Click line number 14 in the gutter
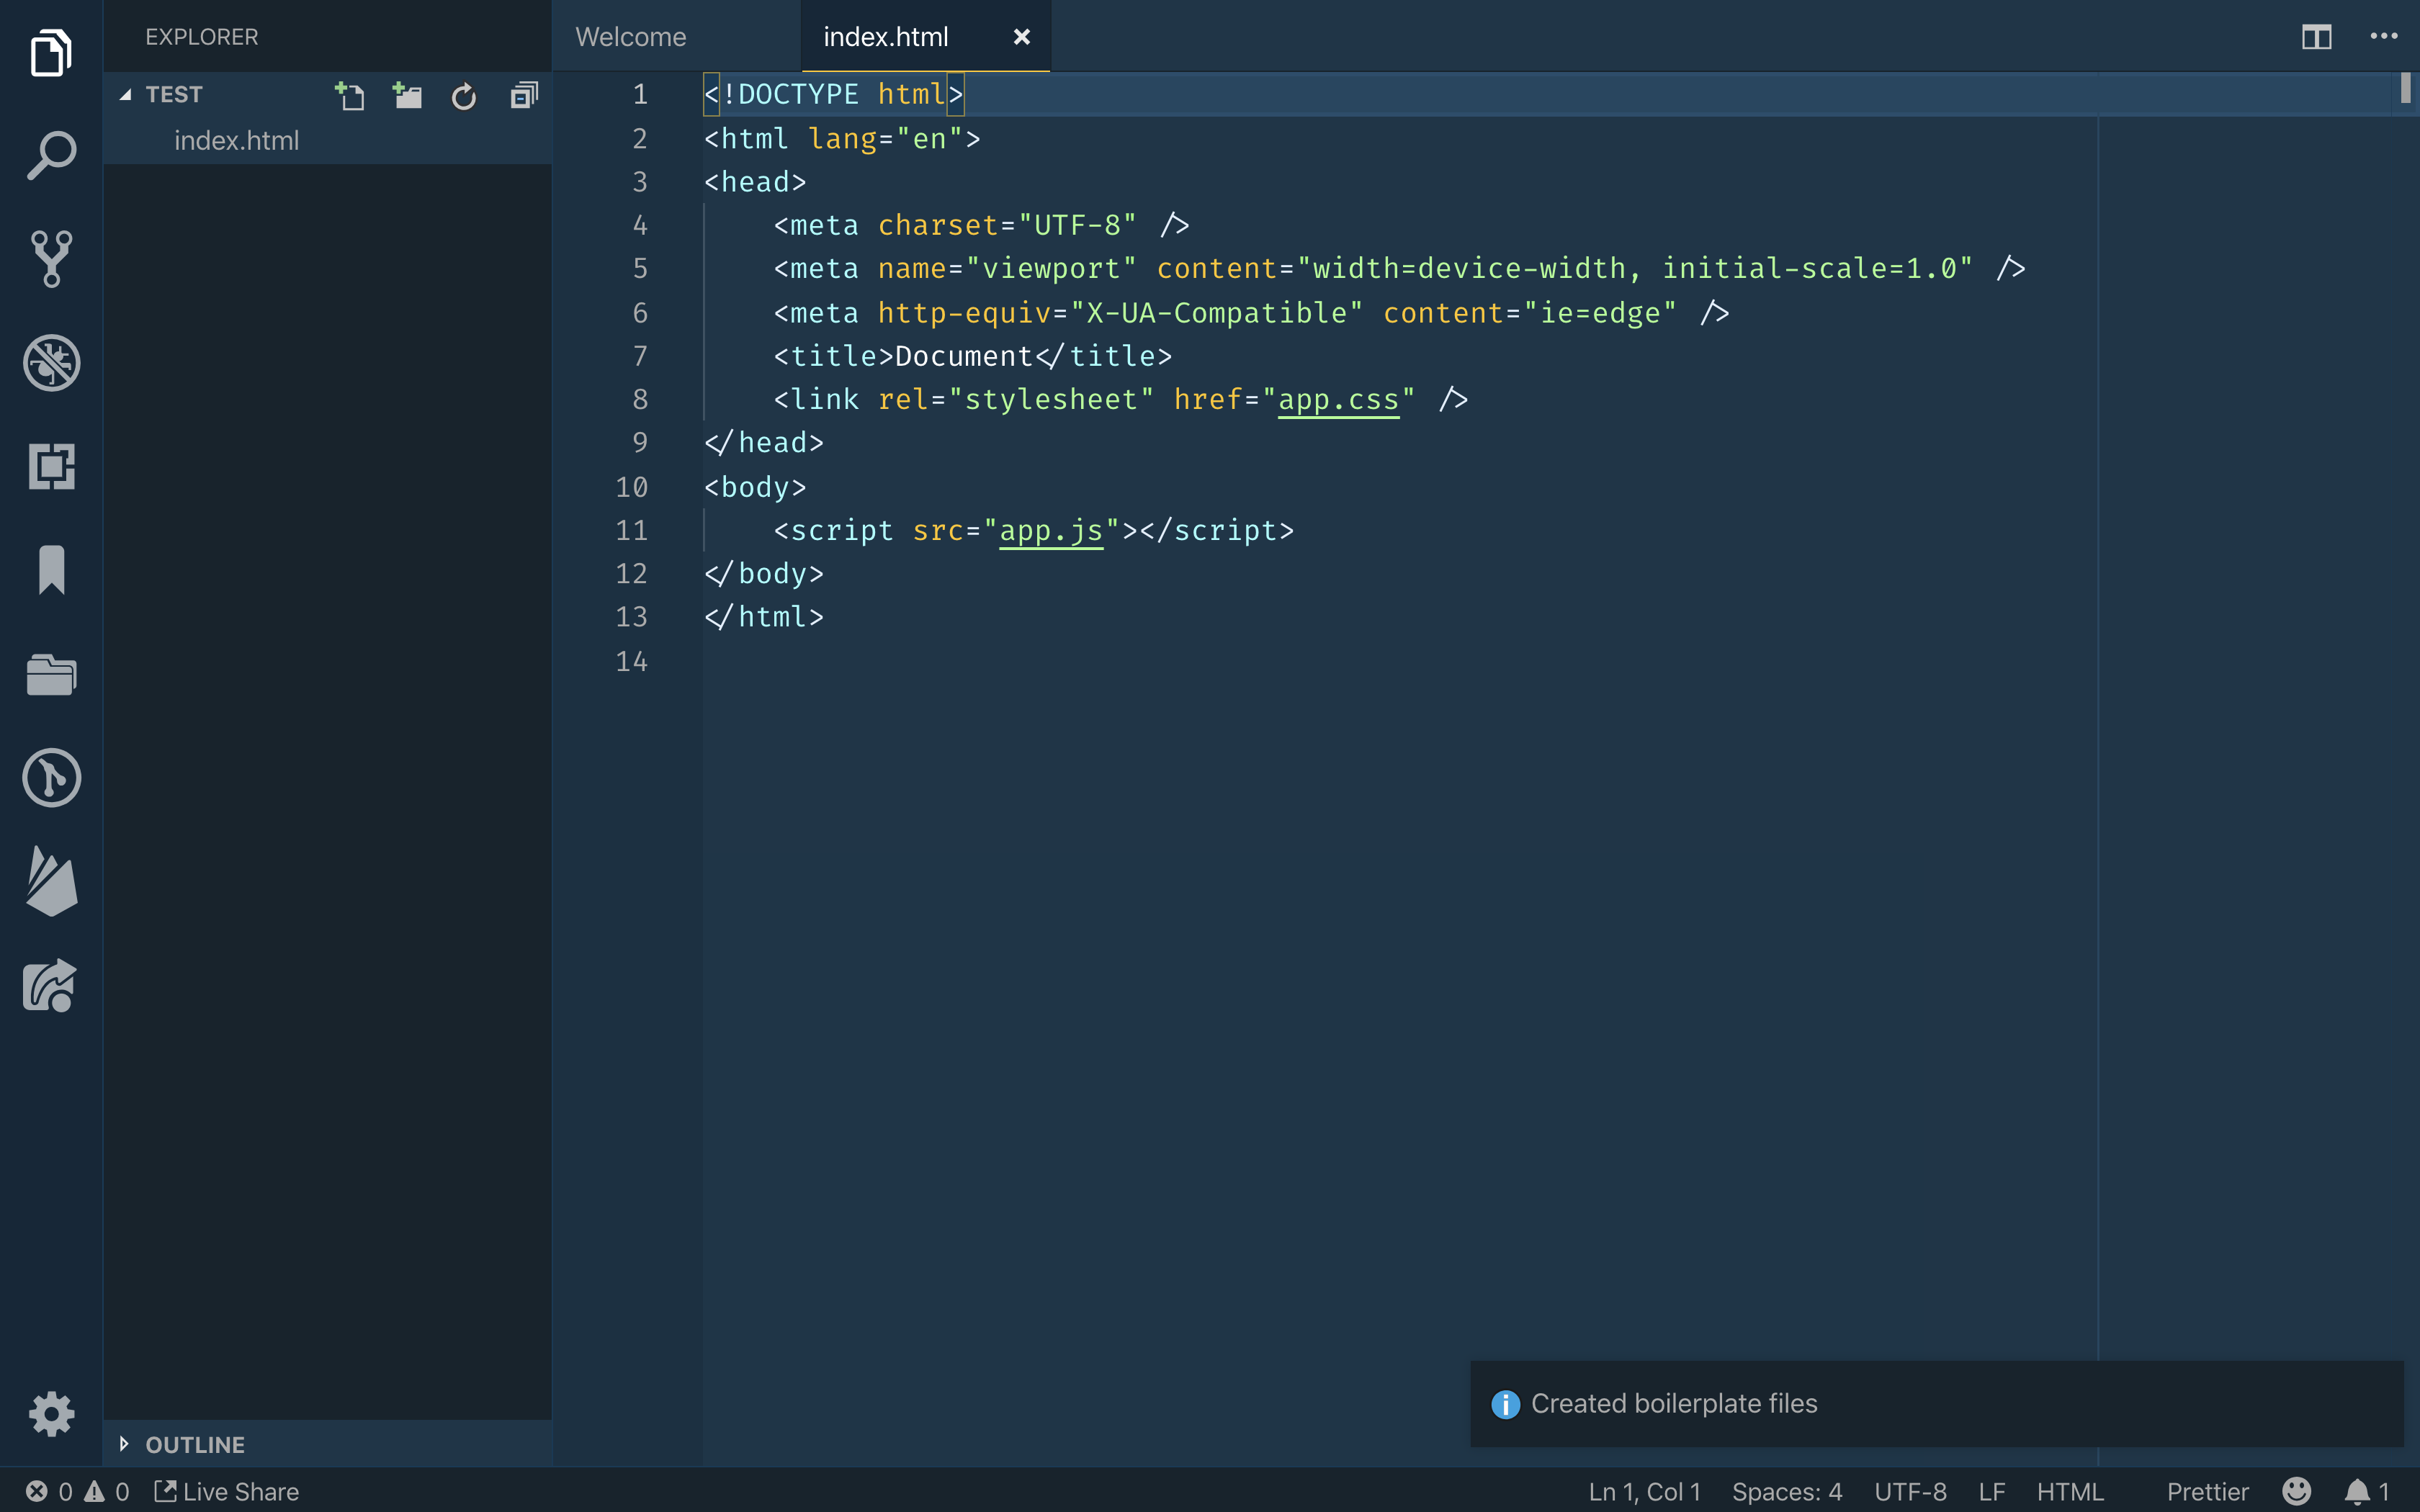This screenshot has width=2420, height=1512. pos(631,661)
